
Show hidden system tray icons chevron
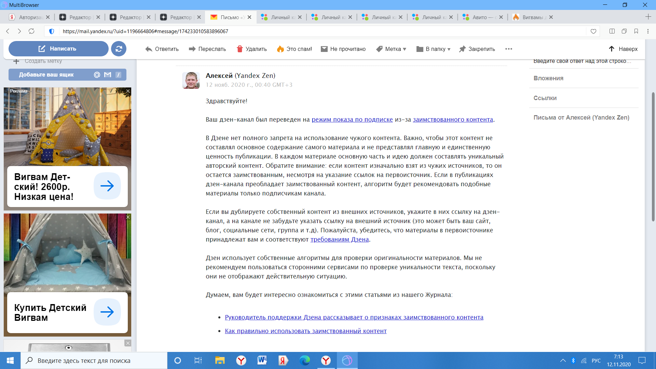click(x=563, y=360)
